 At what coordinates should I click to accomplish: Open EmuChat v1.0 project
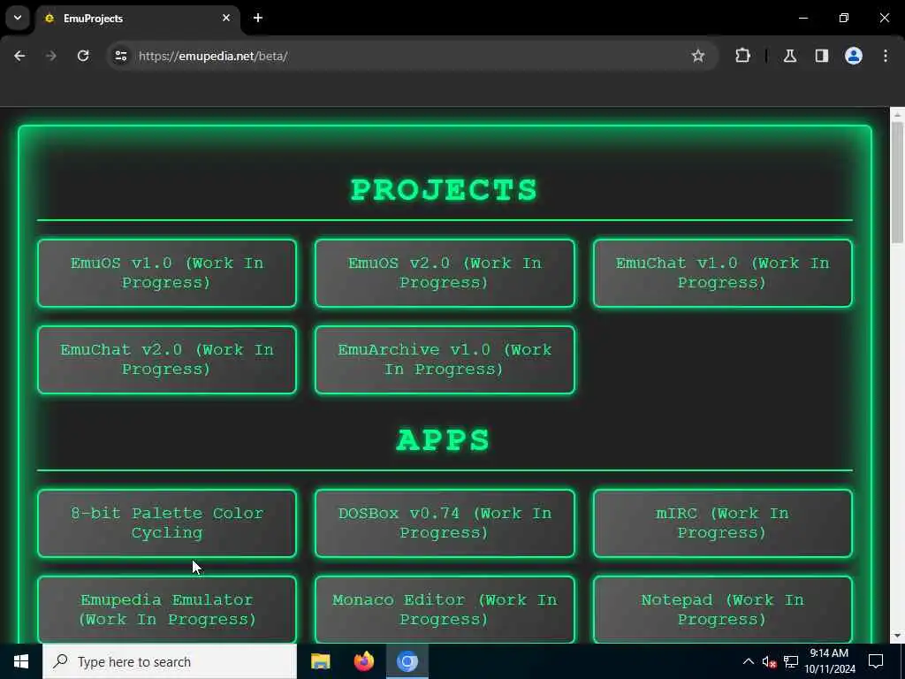[723, 273]
